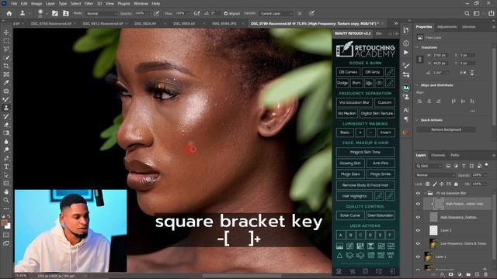Click the F user action button
497x279 pixels.
coord(390,235)
